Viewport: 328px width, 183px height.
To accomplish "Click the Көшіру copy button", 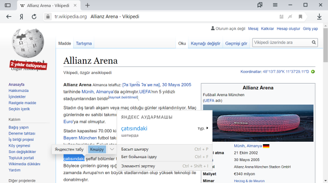I will (97, 149).
